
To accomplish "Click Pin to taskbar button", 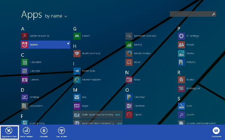I will [x=26, y=132].
